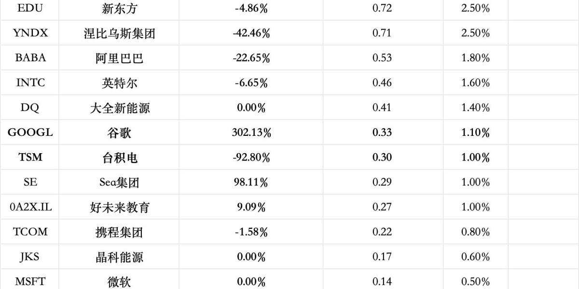Select the GOOGL ticker in bold

pos(30,132)
